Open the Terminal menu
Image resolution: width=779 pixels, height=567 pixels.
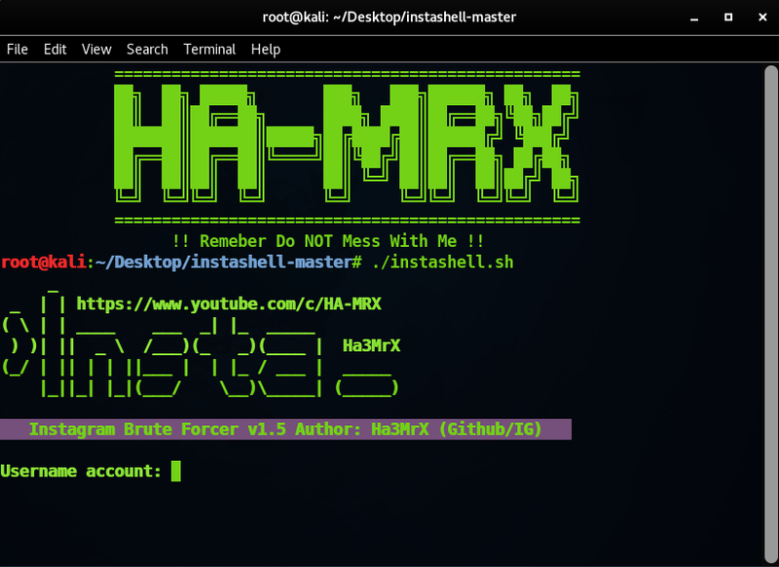209,49
